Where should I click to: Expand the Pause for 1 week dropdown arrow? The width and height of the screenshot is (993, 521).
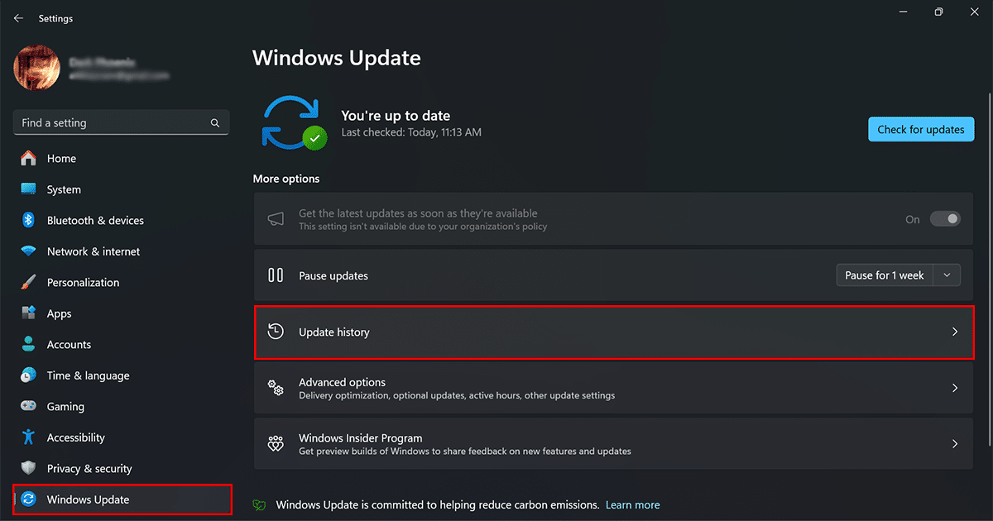pos(947,275)
